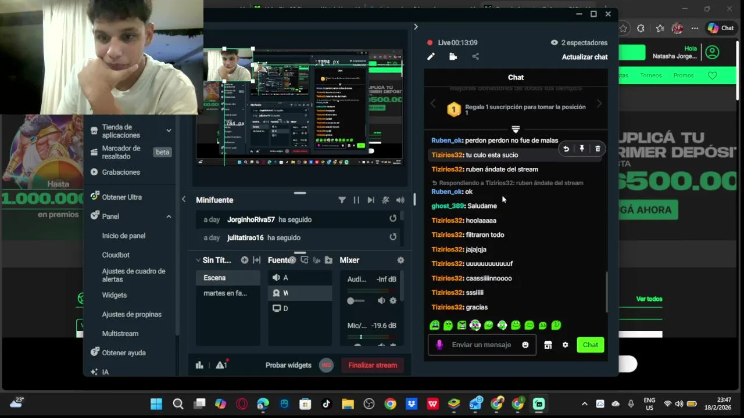Click the camera clip icon beside the pencil
This screenshot has width=744, height=418.
pos(453,56)
